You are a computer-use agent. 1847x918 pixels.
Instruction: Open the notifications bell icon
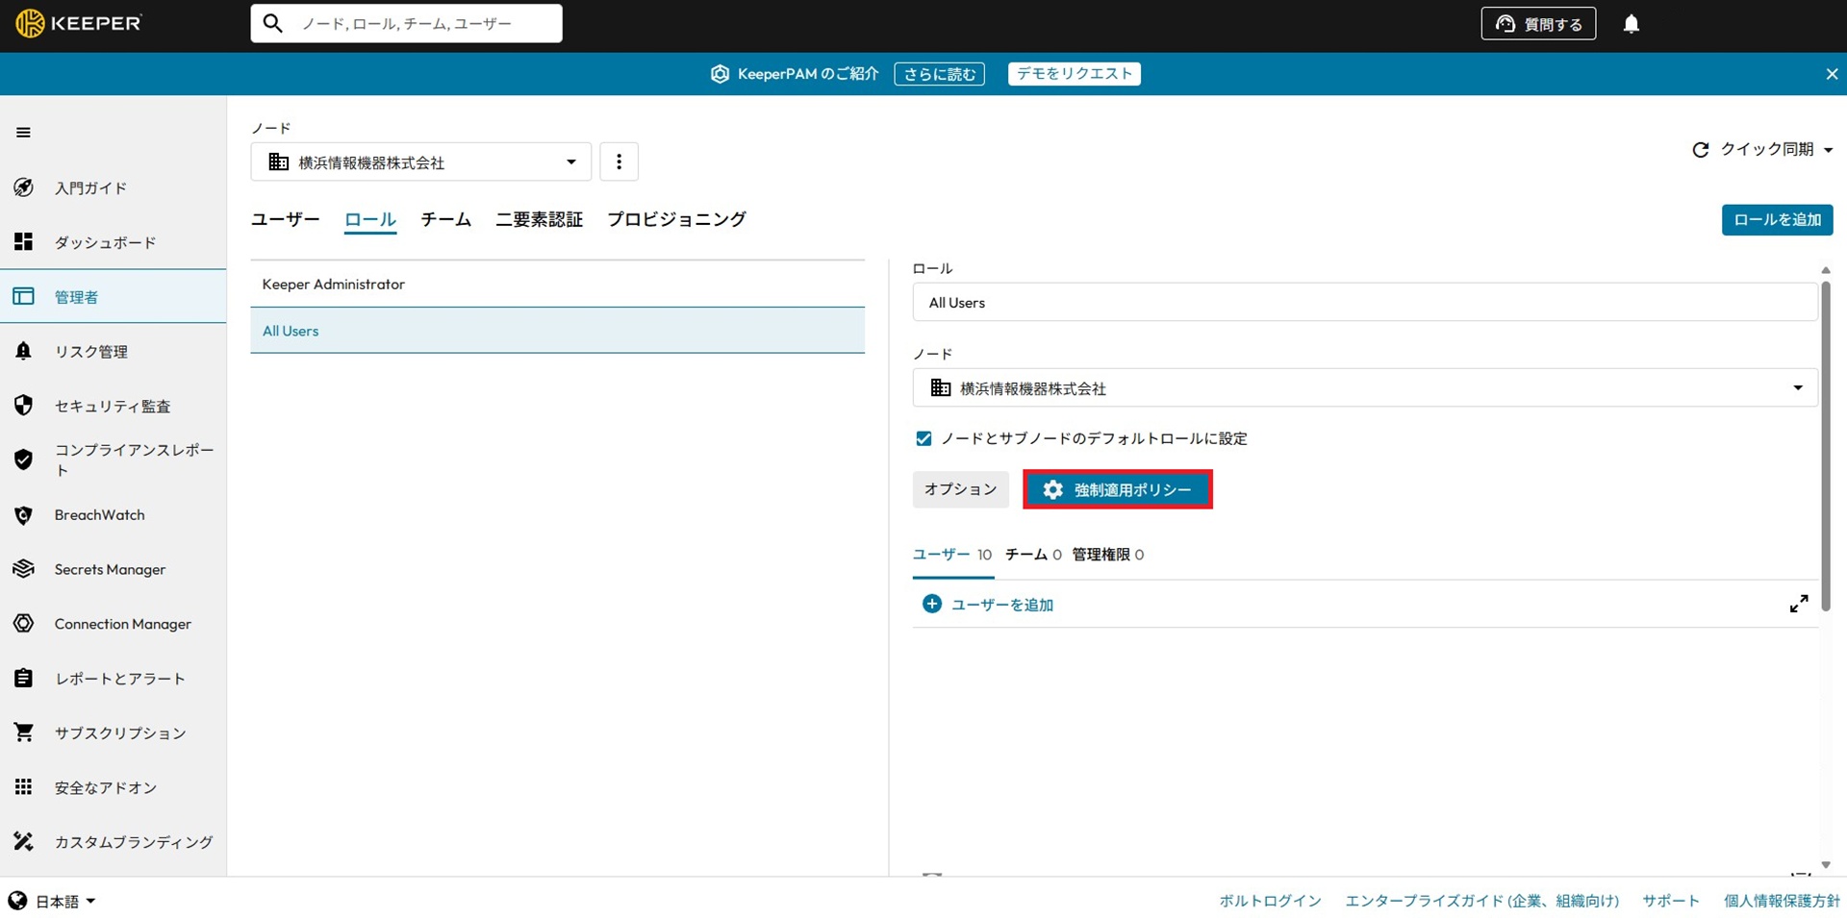(x=1631, y=24)
